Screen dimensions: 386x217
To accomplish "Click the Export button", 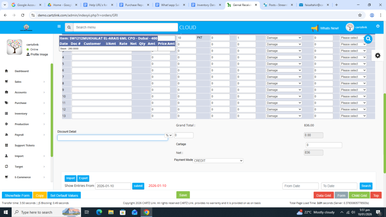I will point(83,178).
